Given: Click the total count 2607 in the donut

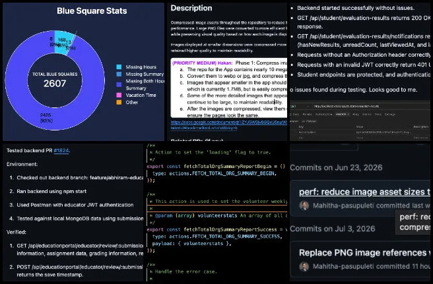Looking at the screenshot, I should point(55,84).
